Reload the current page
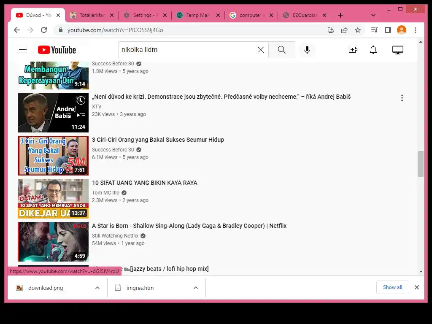This screenshot has width=432, height=324. [x=44, y=30]
